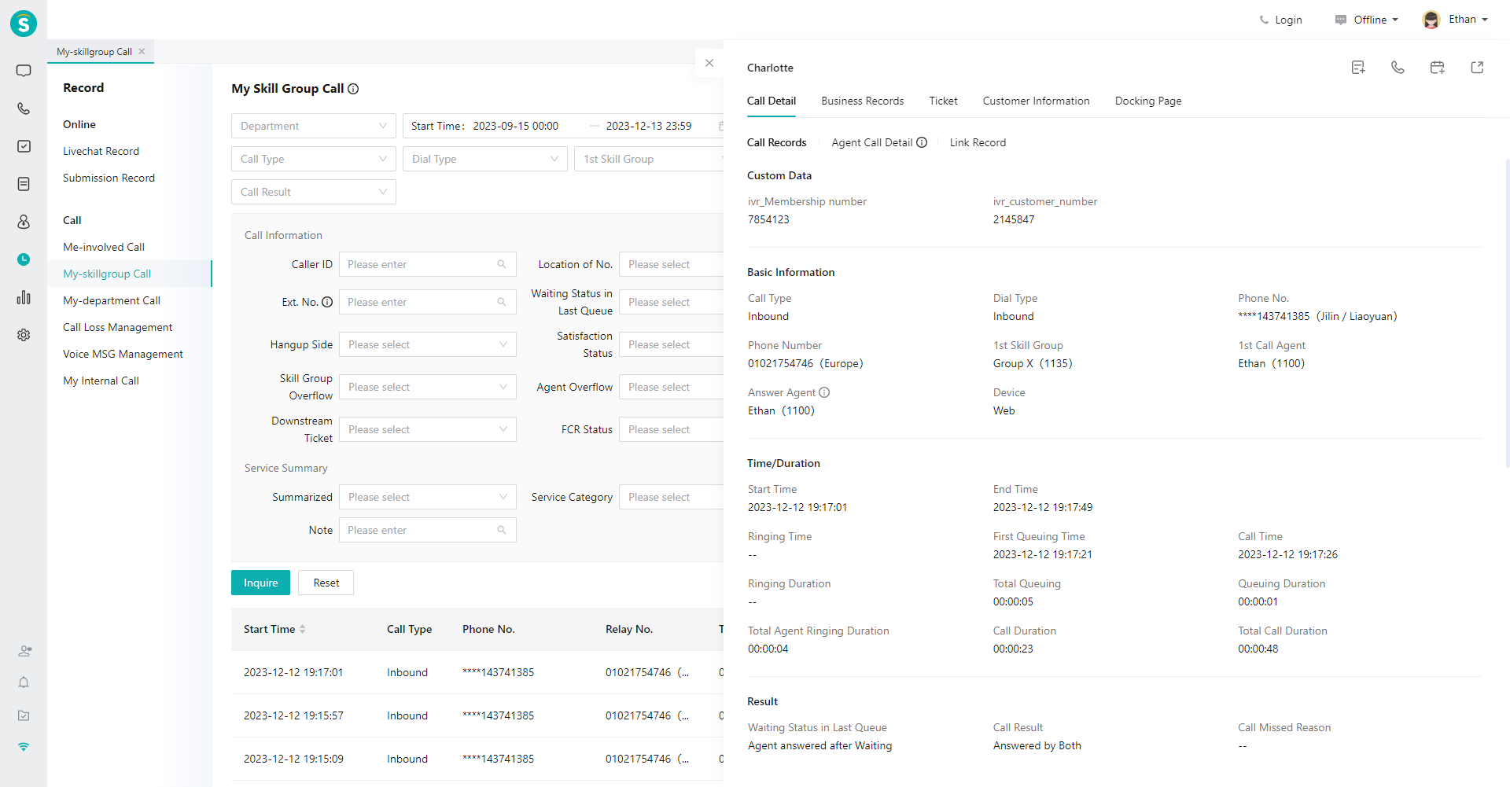Open the document list sidebar icon
Image resolution: width=1510 pixels, height=787 pixels.
[24, 184]
